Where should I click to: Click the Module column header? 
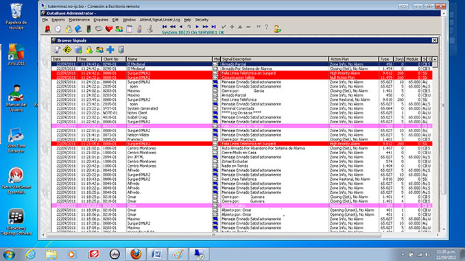tap(413, 59)
